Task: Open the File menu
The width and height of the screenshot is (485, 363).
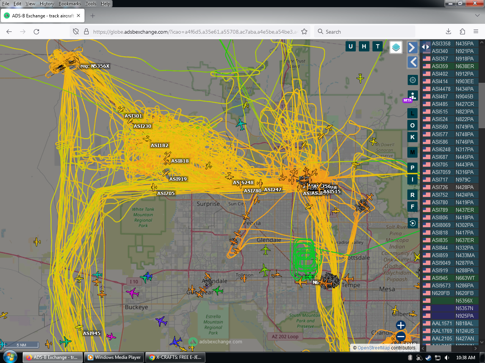Action: (6, 4)
